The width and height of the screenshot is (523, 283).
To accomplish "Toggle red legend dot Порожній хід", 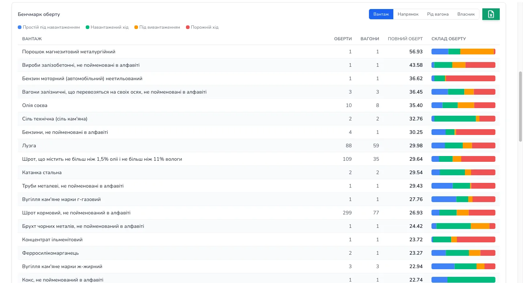I will click(188, 27).
